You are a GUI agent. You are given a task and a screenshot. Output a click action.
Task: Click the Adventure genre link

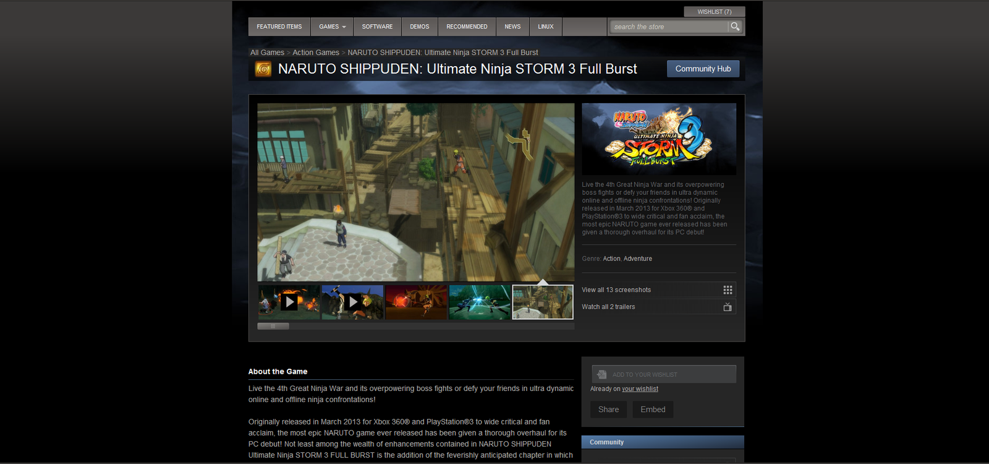coord(638,259)
